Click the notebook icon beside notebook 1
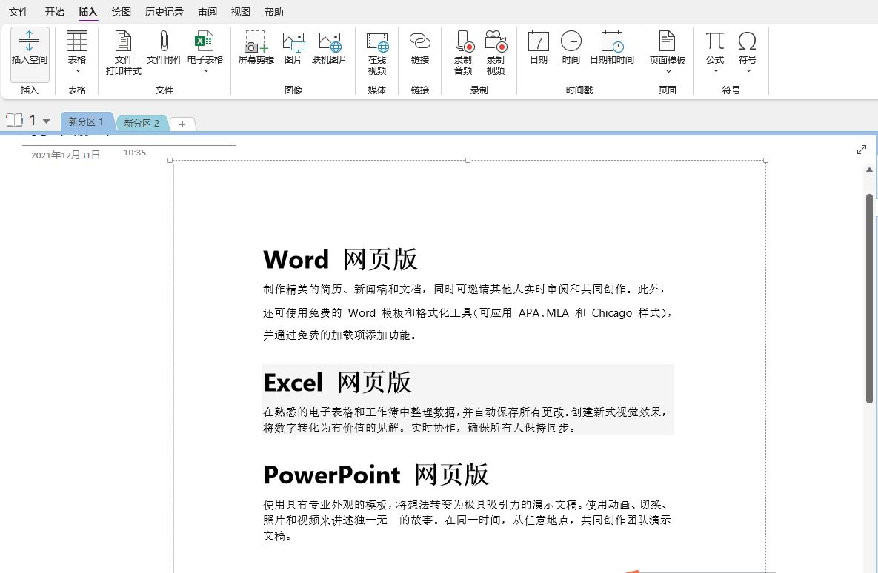Image resolution: width=878 pixels, height=573 pixels. click(15, 120)
